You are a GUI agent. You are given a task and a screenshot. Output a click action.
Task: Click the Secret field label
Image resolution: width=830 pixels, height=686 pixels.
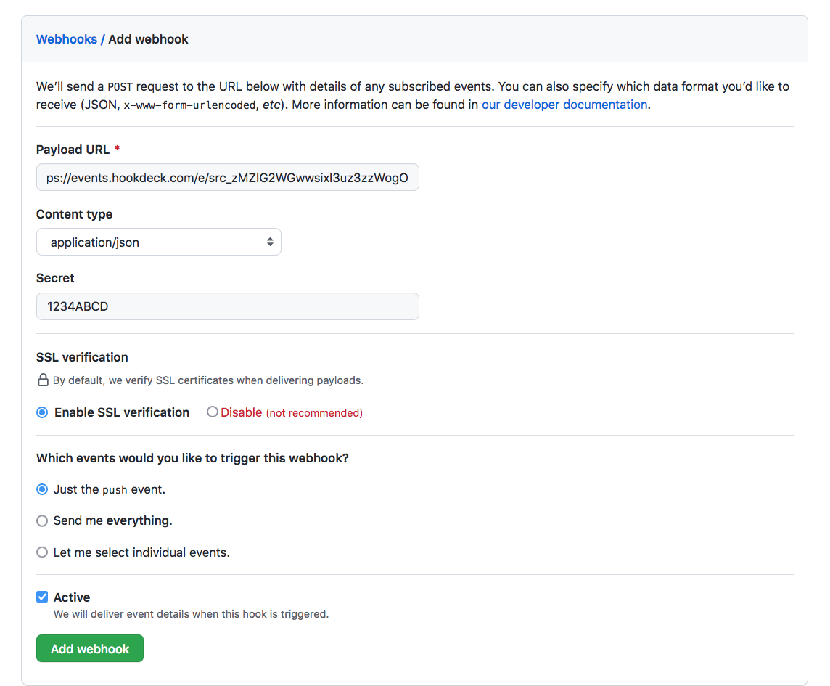(x=54, y=278)
